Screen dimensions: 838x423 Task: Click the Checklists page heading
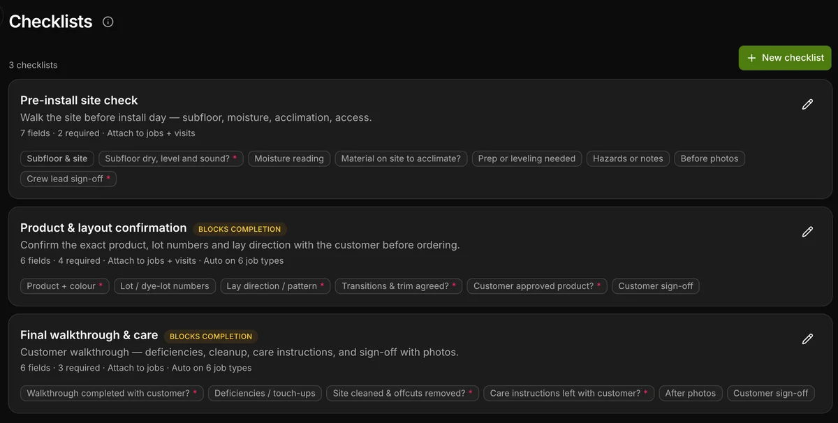[51, 22]
